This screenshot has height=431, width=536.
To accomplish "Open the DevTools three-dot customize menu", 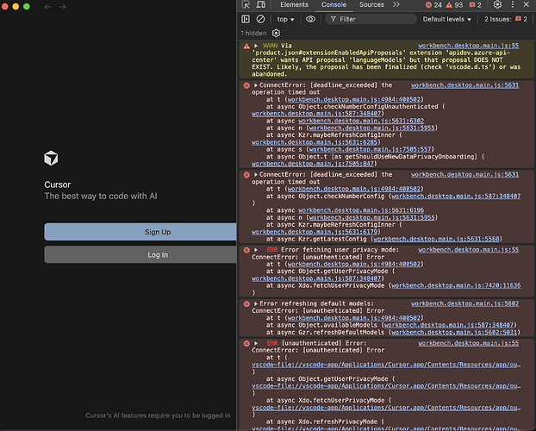I will click(512, 4).
